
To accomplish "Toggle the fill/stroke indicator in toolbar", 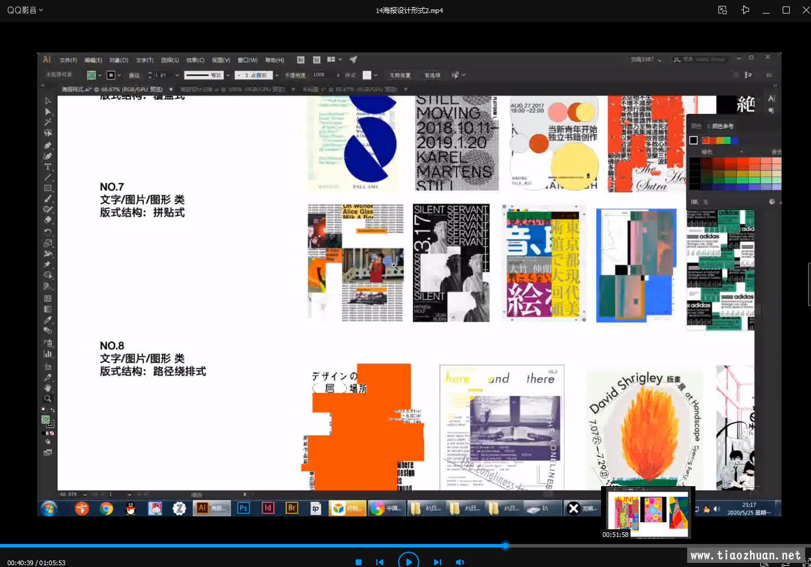I will pos(48,421).
